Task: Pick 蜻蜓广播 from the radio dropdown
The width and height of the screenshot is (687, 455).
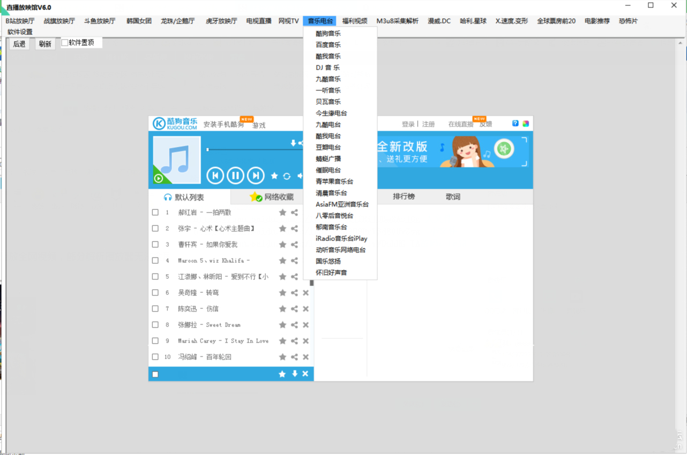Action: (x=329, y=158)
